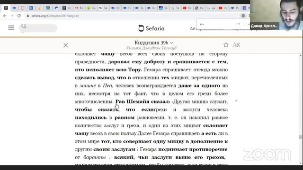
Task: Focus the Sefaria search input field
Action: [x=38, y=28]
